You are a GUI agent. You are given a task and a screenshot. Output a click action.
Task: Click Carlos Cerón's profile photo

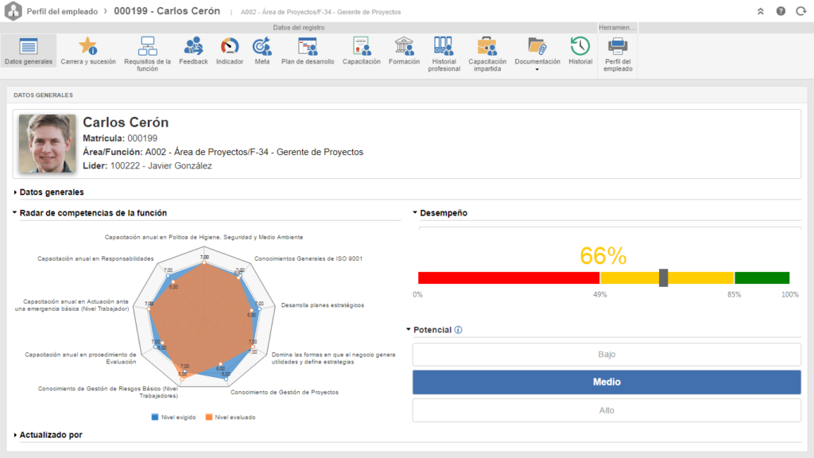(x=47, y=143)
